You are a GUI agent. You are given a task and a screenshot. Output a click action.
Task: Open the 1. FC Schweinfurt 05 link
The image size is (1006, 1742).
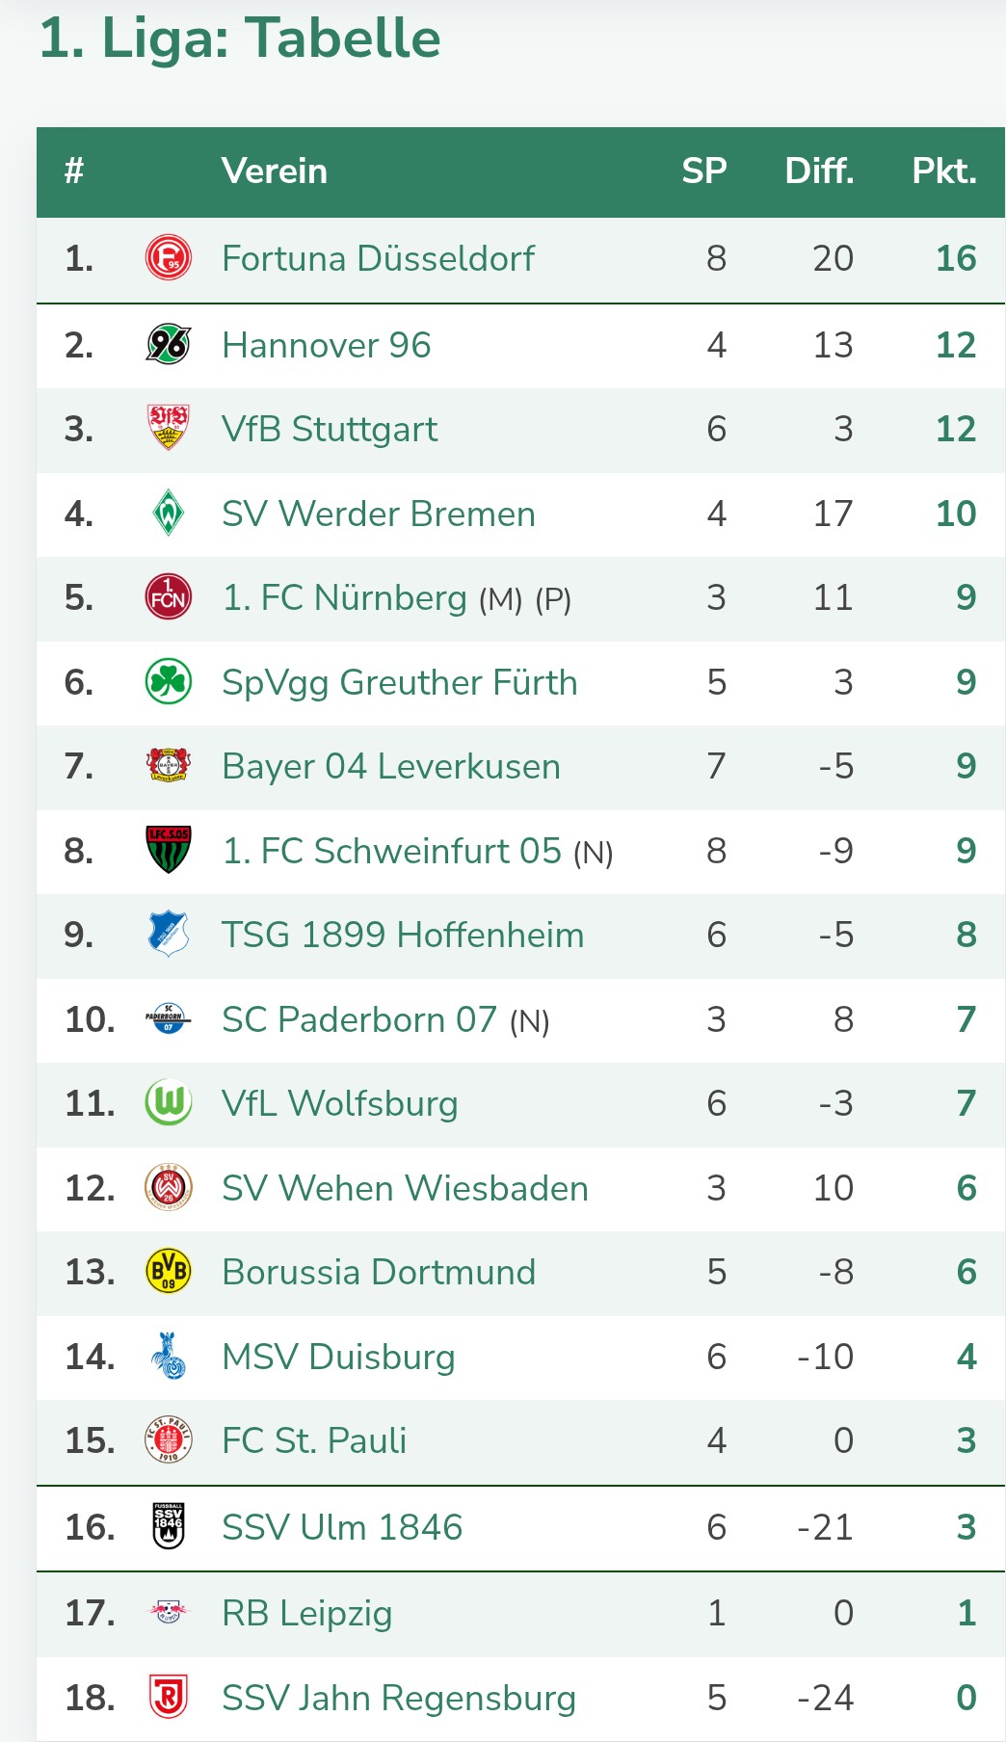391,851
